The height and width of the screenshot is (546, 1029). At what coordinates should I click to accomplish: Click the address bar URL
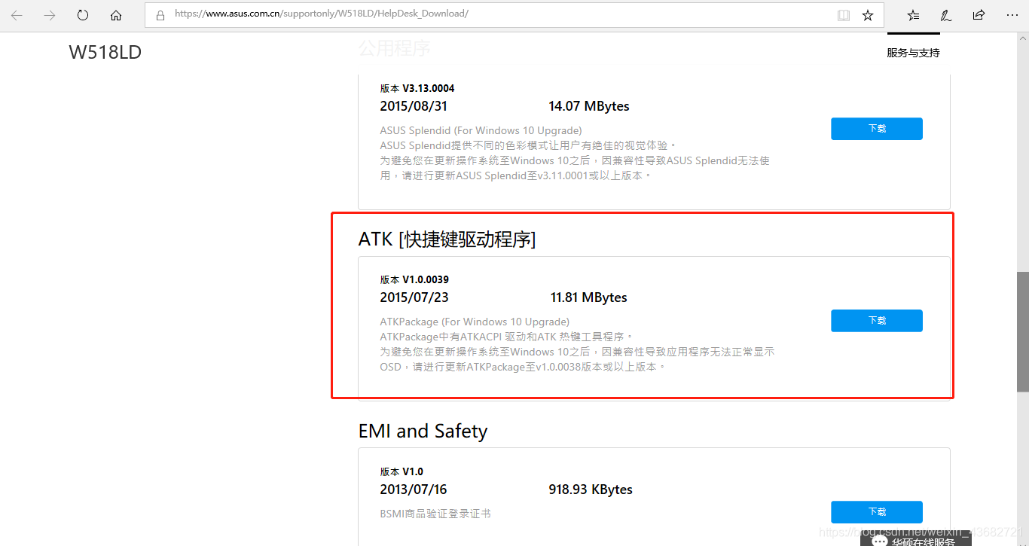click(x=322, y=14)
